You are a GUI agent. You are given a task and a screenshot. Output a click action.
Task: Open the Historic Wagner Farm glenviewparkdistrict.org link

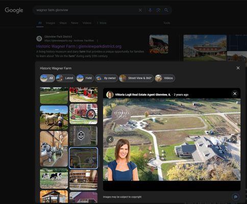pyautogui.click(x=79, y=46)
